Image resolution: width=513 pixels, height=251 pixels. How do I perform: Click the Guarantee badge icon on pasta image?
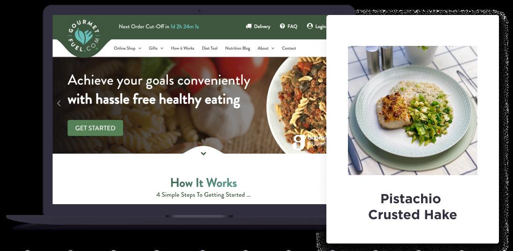pyautogui.click(x=299, y=142)
